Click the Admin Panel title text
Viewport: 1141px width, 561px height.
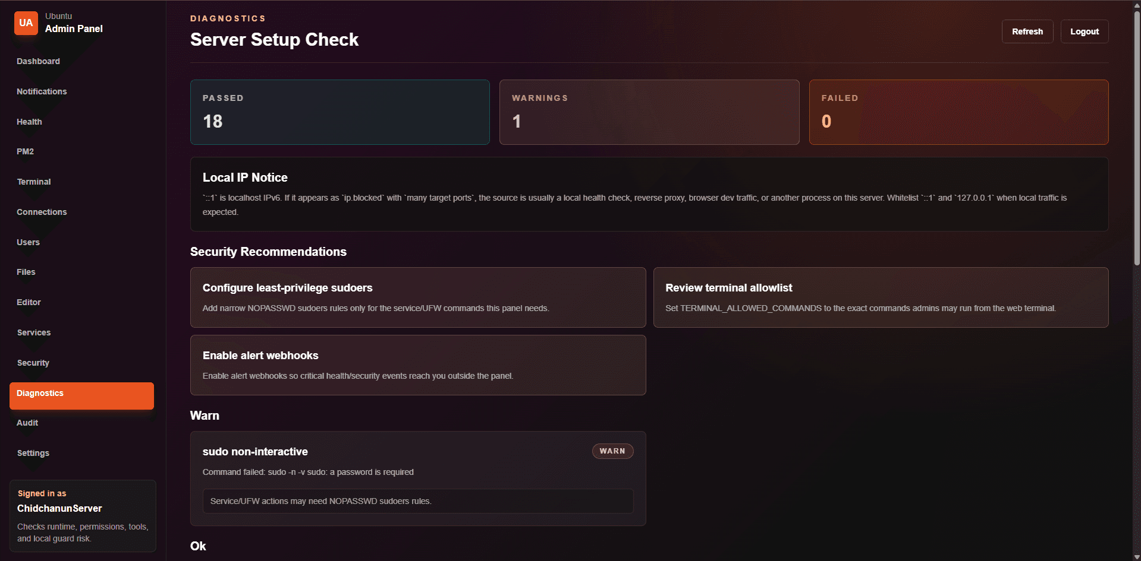(74, 28)
